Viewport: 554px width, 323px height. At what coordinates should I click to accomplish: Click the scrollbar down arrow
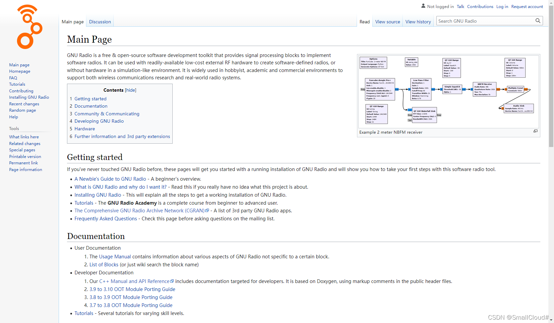551,320
